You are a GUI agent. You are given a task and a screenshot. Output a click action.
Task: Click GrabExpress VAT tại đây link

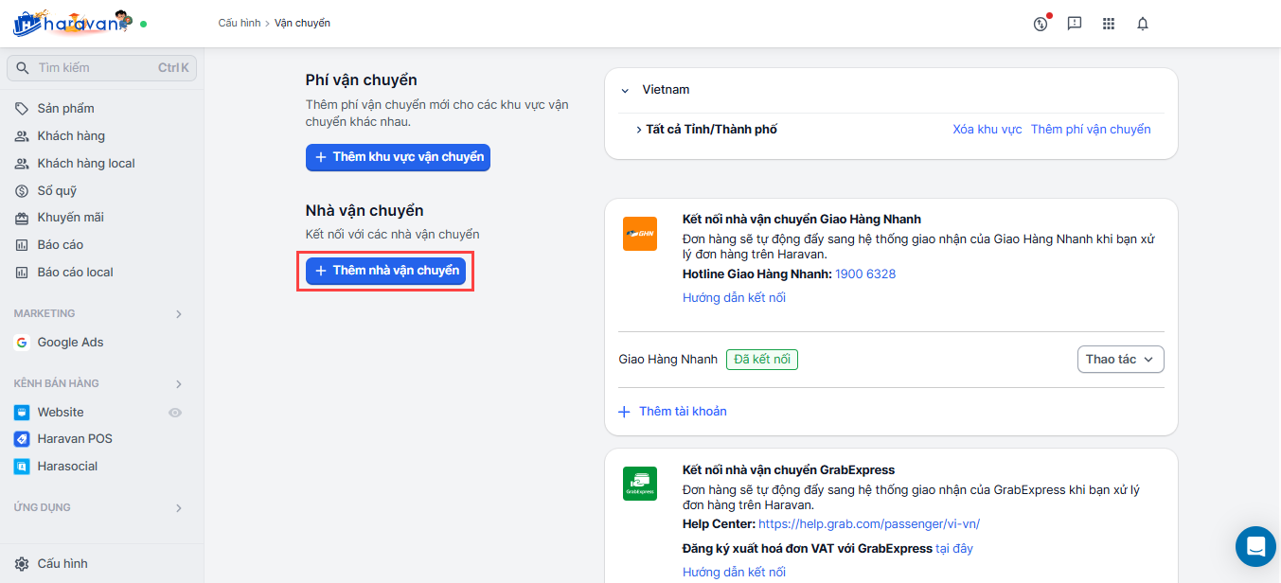(954, 549)
